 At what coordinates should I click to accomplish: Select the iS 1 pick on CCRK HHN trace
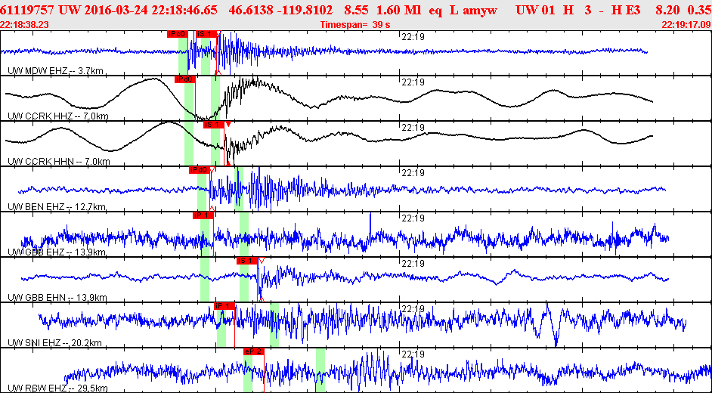213,125
